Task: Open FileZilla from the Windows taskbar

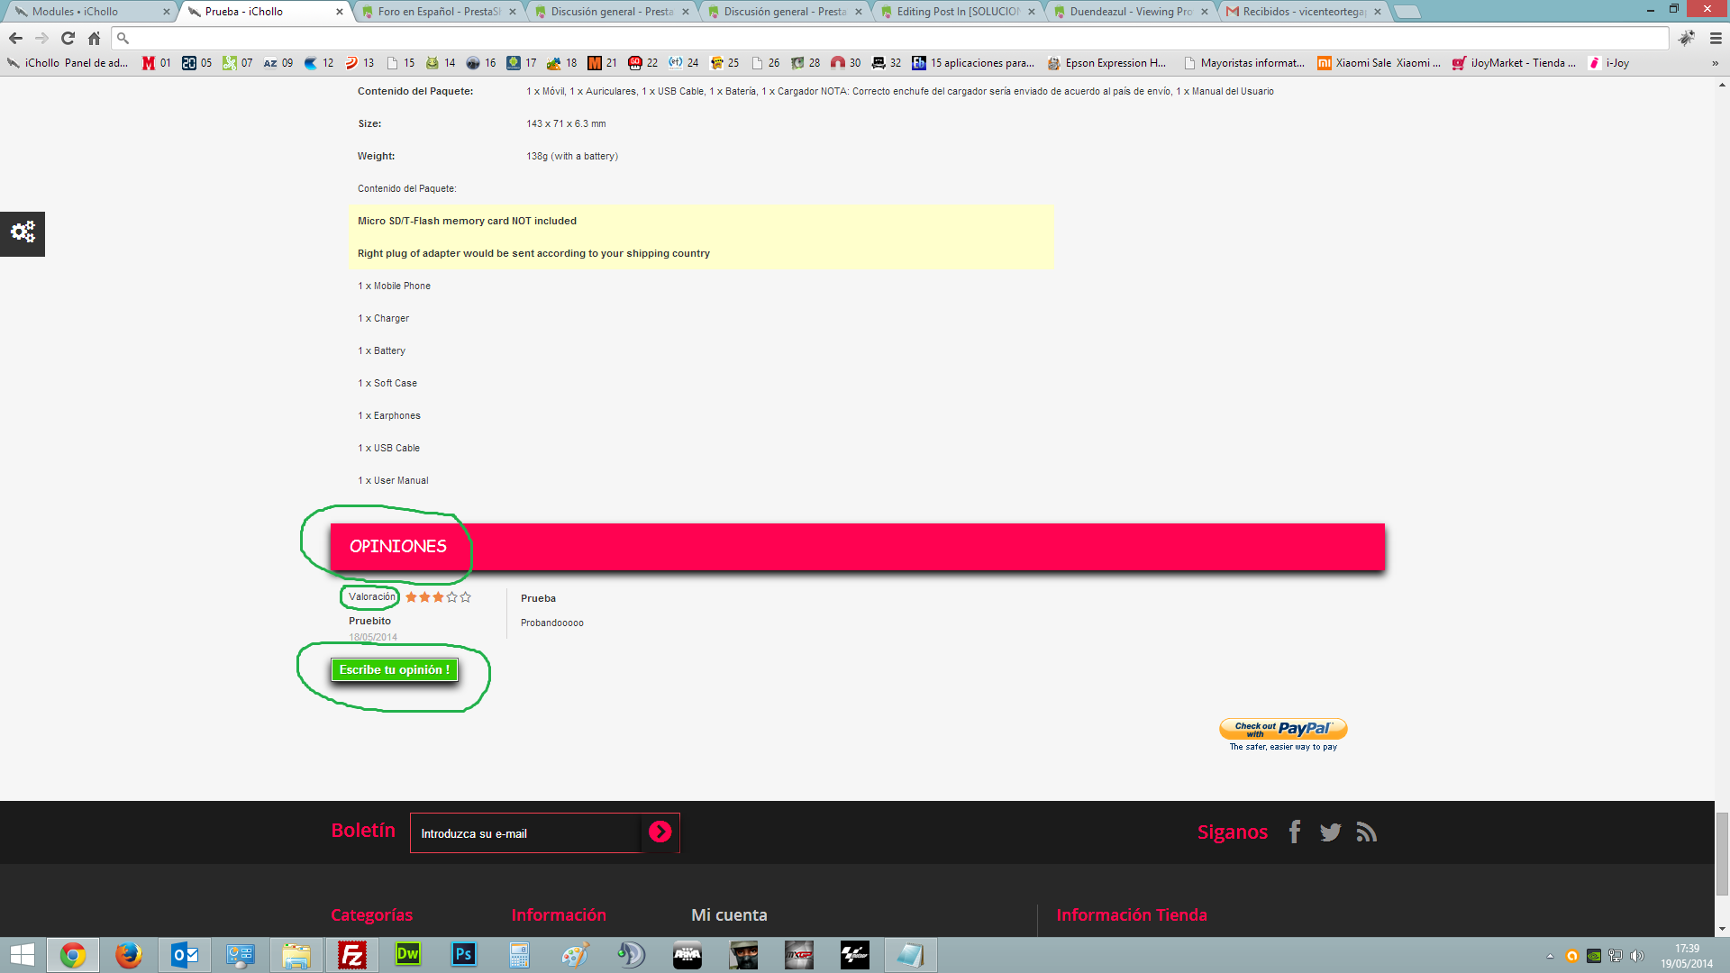Action: coord(352,954)
